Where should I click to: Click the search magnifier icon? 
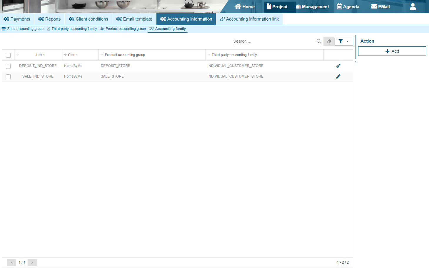pos(318,41)
